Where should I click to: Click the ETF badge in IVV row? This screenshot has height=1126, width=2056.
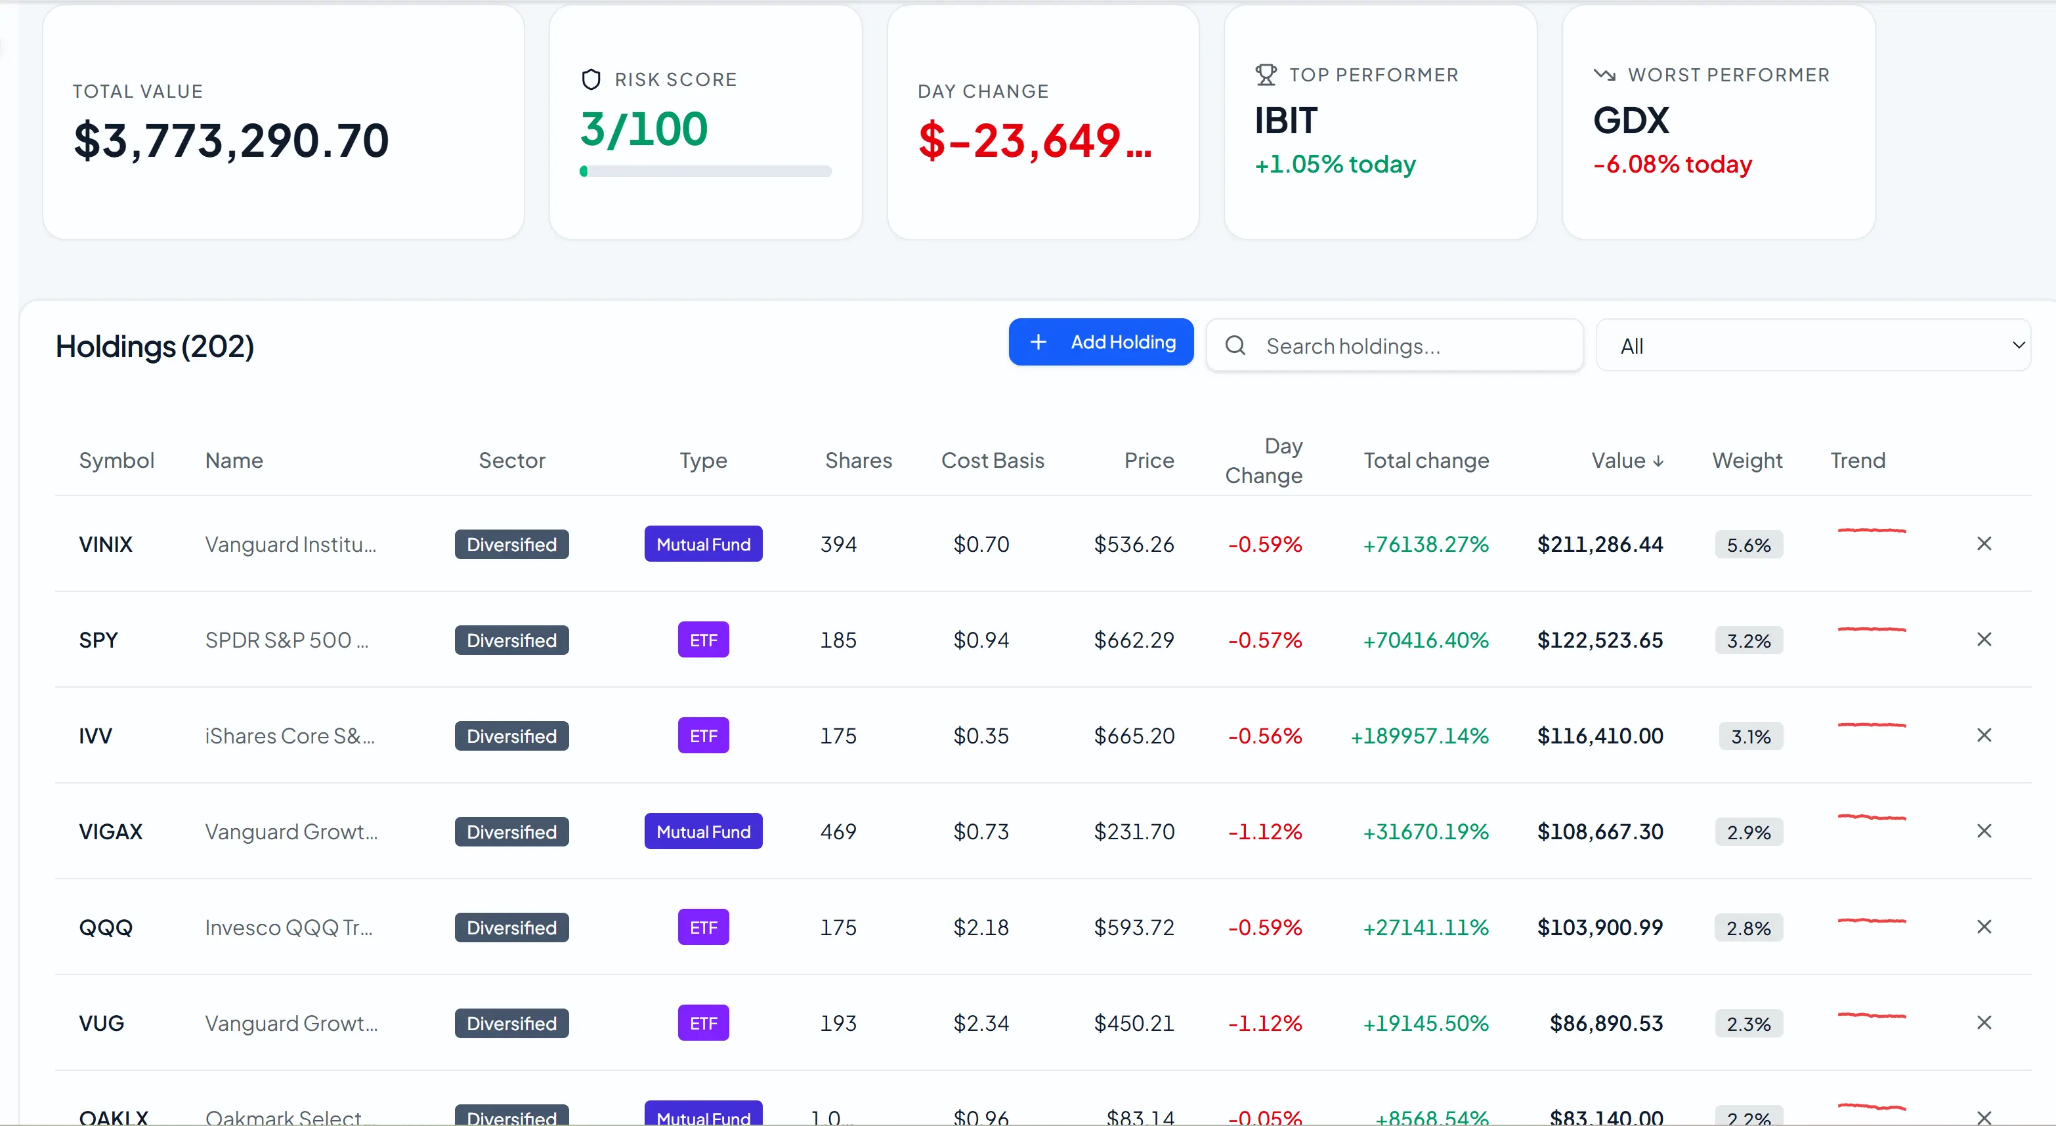[x=703, y=735]
